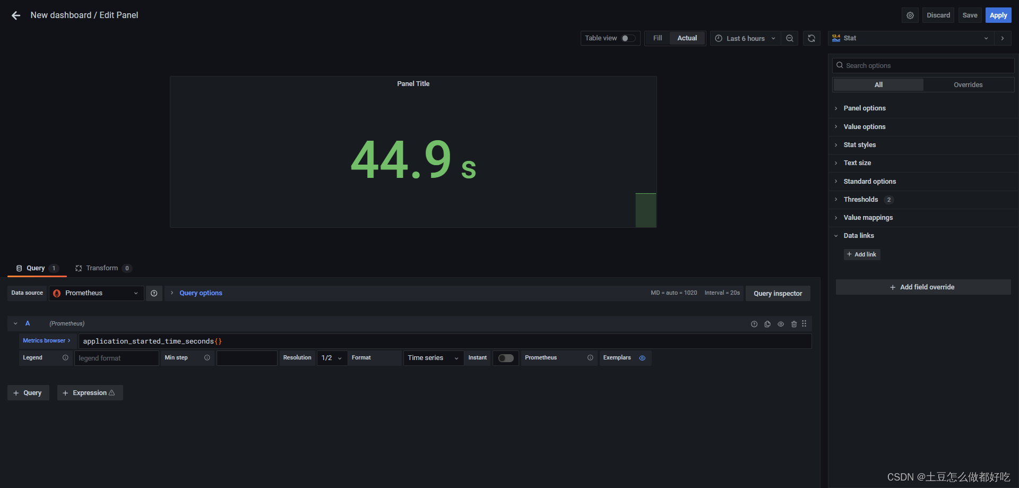
Task: Open dashboard settings gear icon
Action: [x=910, y=15]
